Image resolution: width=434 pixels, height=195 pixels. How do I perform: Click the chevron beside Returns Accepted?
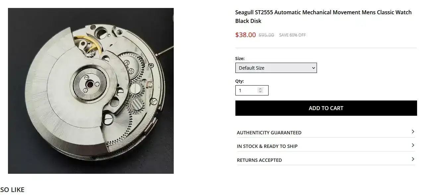pyautogui.click(x=413, y=159)
